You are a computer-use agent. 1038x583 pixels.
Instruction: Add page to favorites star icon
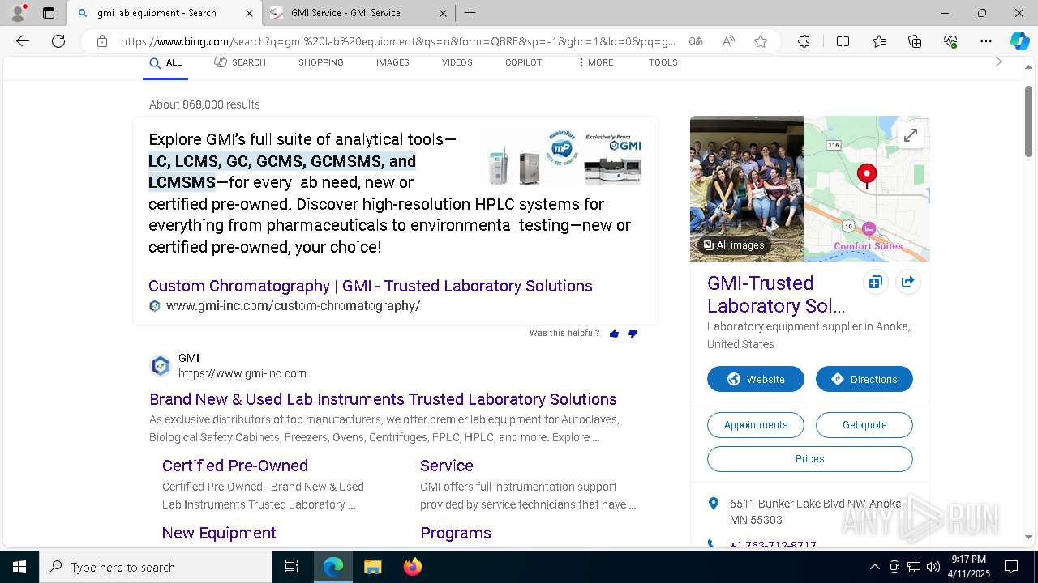tap(761, 41)
